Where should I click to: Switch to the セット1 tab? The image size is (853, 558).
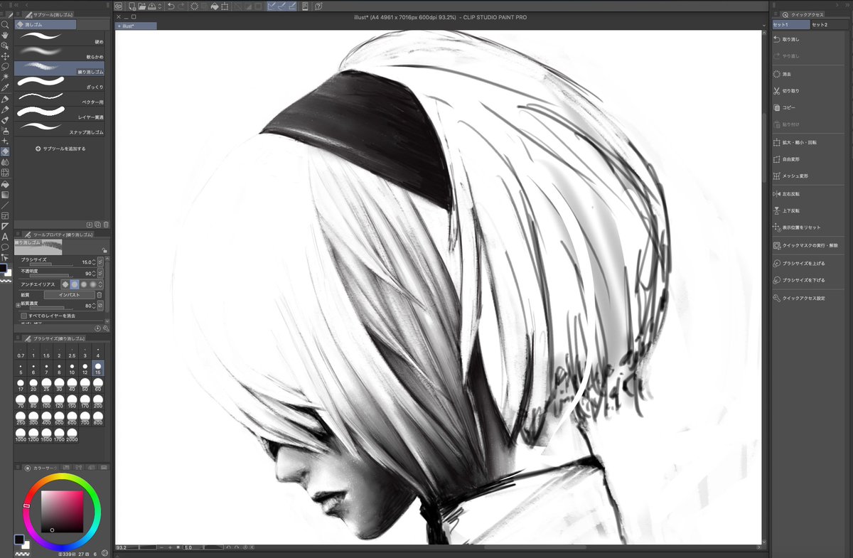point(790,25)
